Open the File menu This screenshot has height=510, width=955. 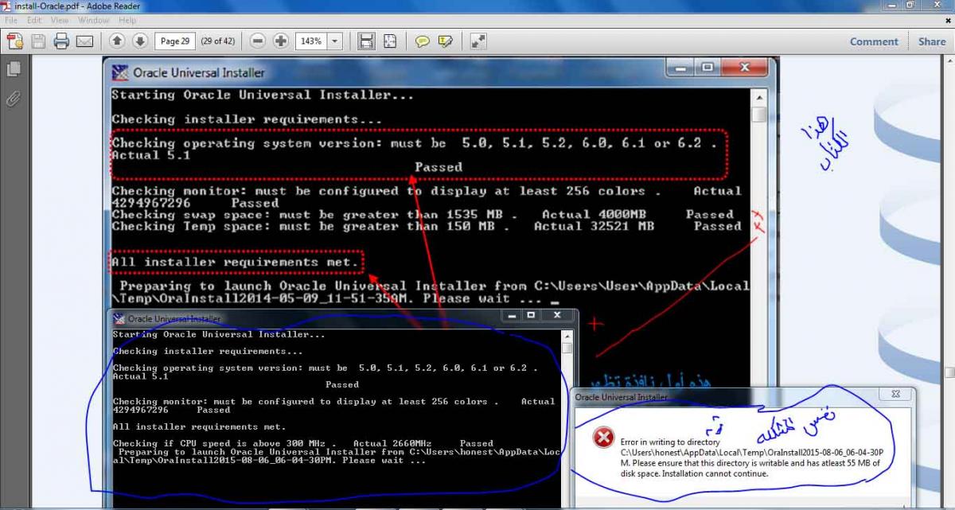[11, 20]
